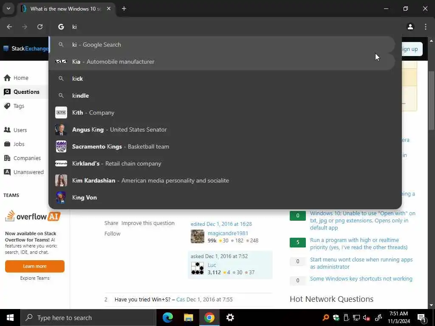Screen dimensions: 435x326
Task: Click Improve this question
Action: 148,223
